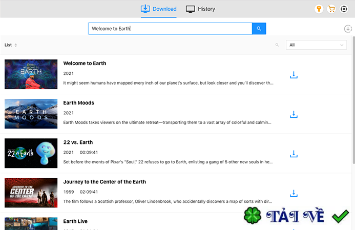The image size is (355, 230).
Task: Download 22 vs. Earth
Action: click(294, 154)
